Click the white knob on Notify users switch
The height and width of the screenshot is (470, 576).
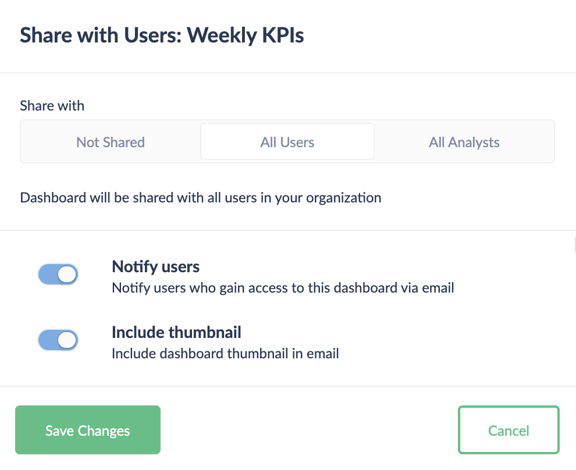point(67,275)
